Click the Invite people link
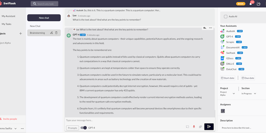Viewport: 266px width, 133px height. coord(10,119)
